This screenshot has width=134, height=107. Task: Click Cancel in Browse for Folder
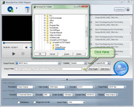tap(52, 54)
